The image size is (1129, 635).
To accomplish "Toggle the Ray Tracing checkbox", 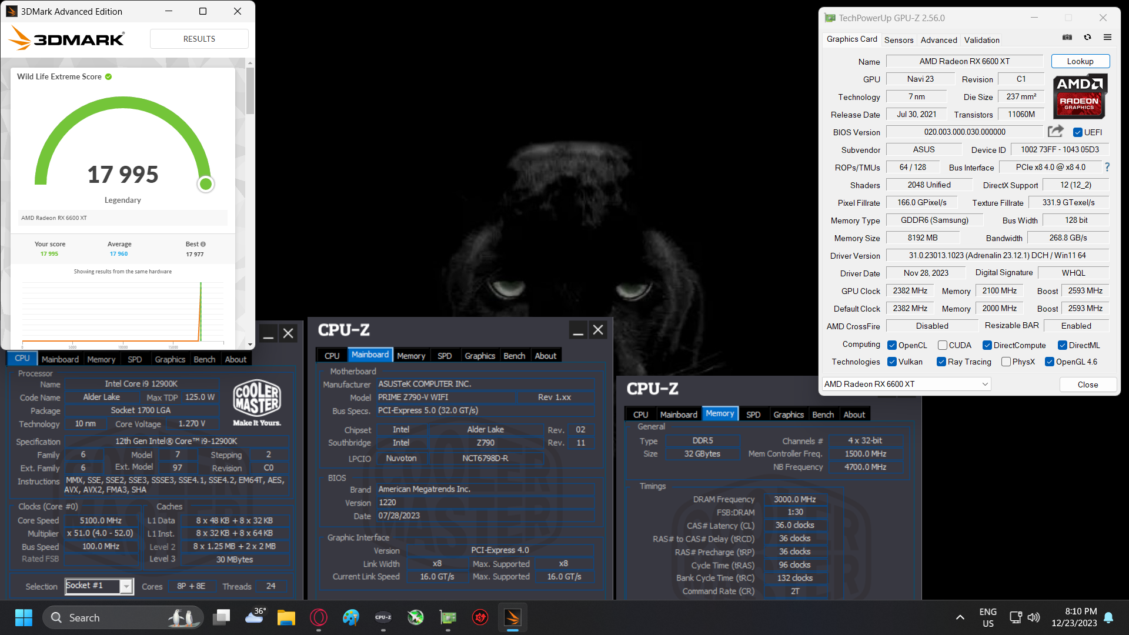I will coord(941,362).
